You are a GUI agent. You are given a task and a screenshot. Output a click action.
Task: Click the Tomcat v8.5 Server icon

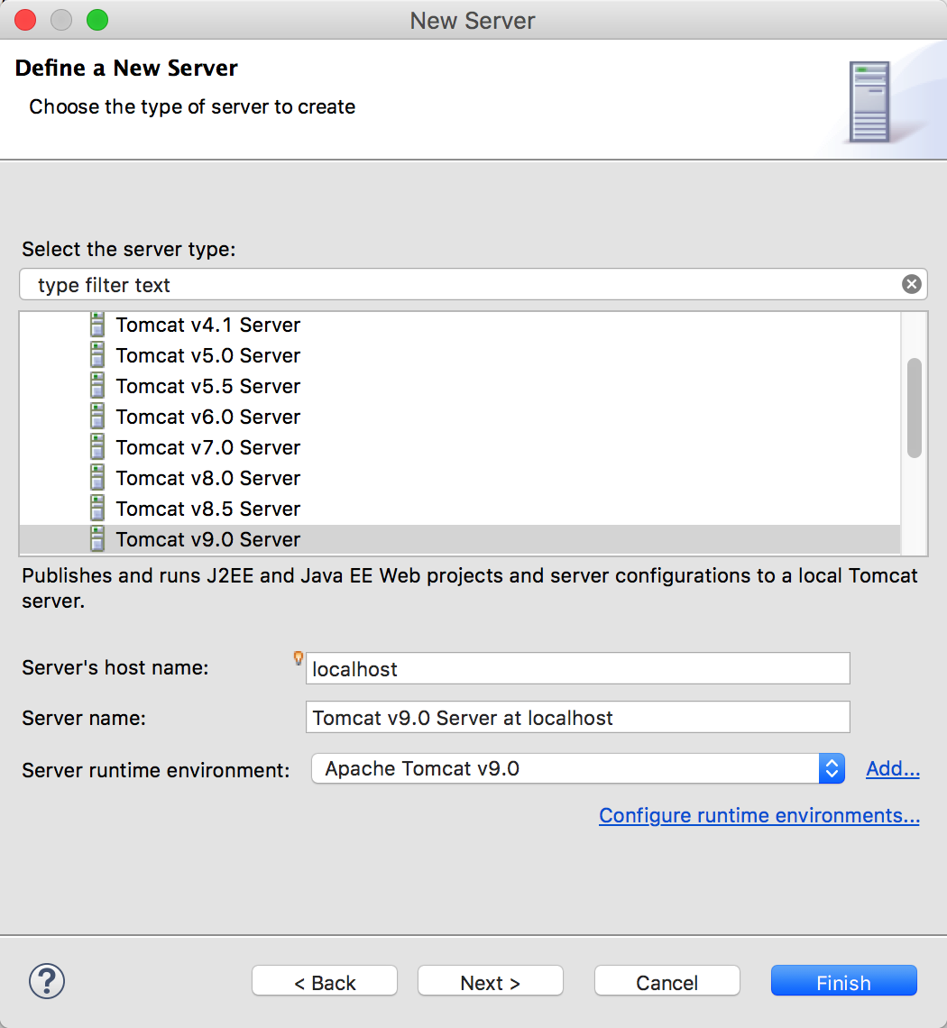[97, 509]
